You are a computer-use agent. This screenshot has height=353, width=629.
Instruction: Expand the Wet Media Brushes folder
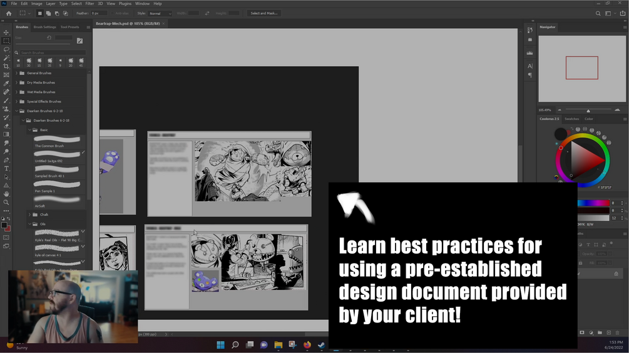tap(16, 92)
